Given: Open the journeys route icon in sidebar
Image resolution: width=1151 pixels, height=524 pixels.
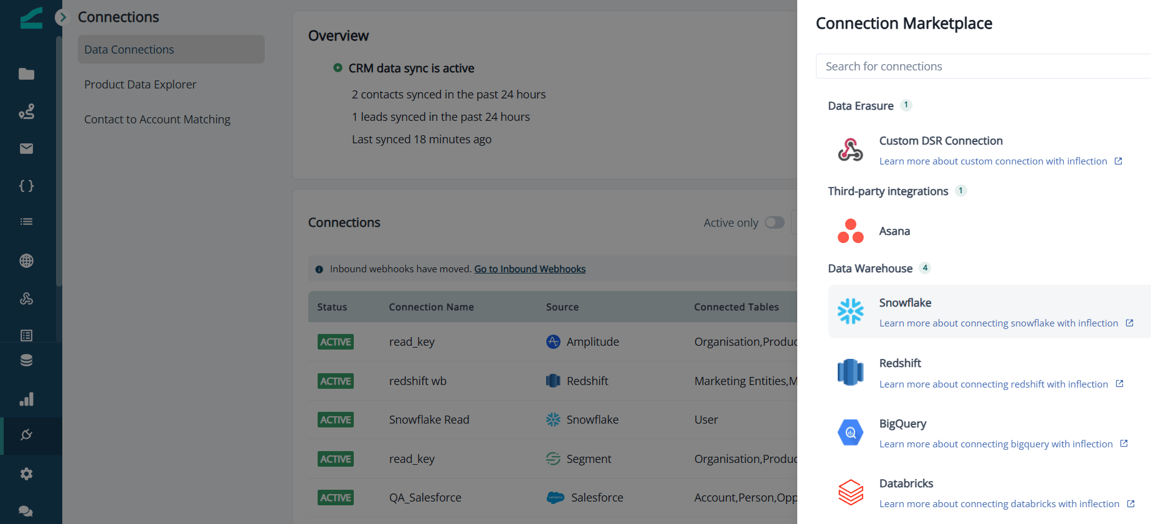Looking at the screenshot, I should [x=26, y=112].
